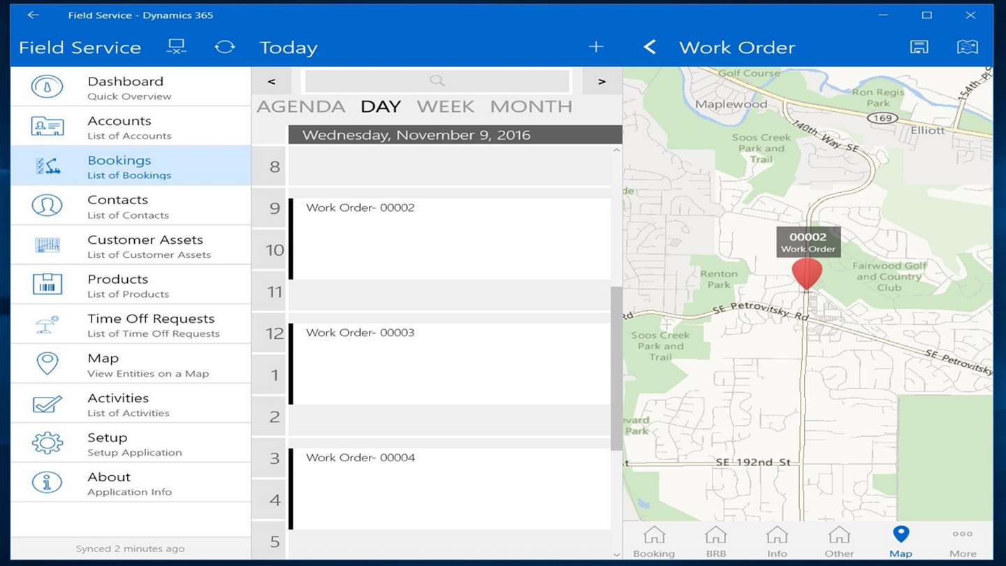This screenshot has height=566, width=1006.
Task: Click the Field Service header title
Action: coord(80,48)
